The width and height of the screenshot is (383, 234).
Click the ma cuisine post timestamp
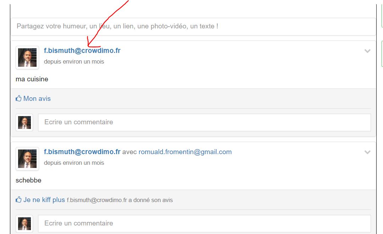(74, 61)
